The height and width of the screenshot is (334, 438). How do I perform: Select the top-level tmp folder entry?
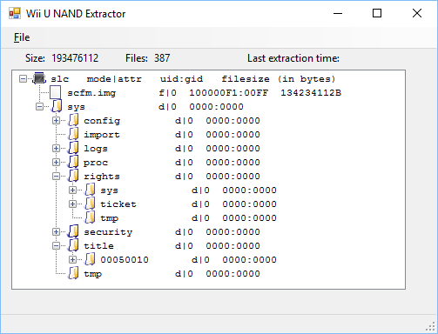[x=172, y=274]
